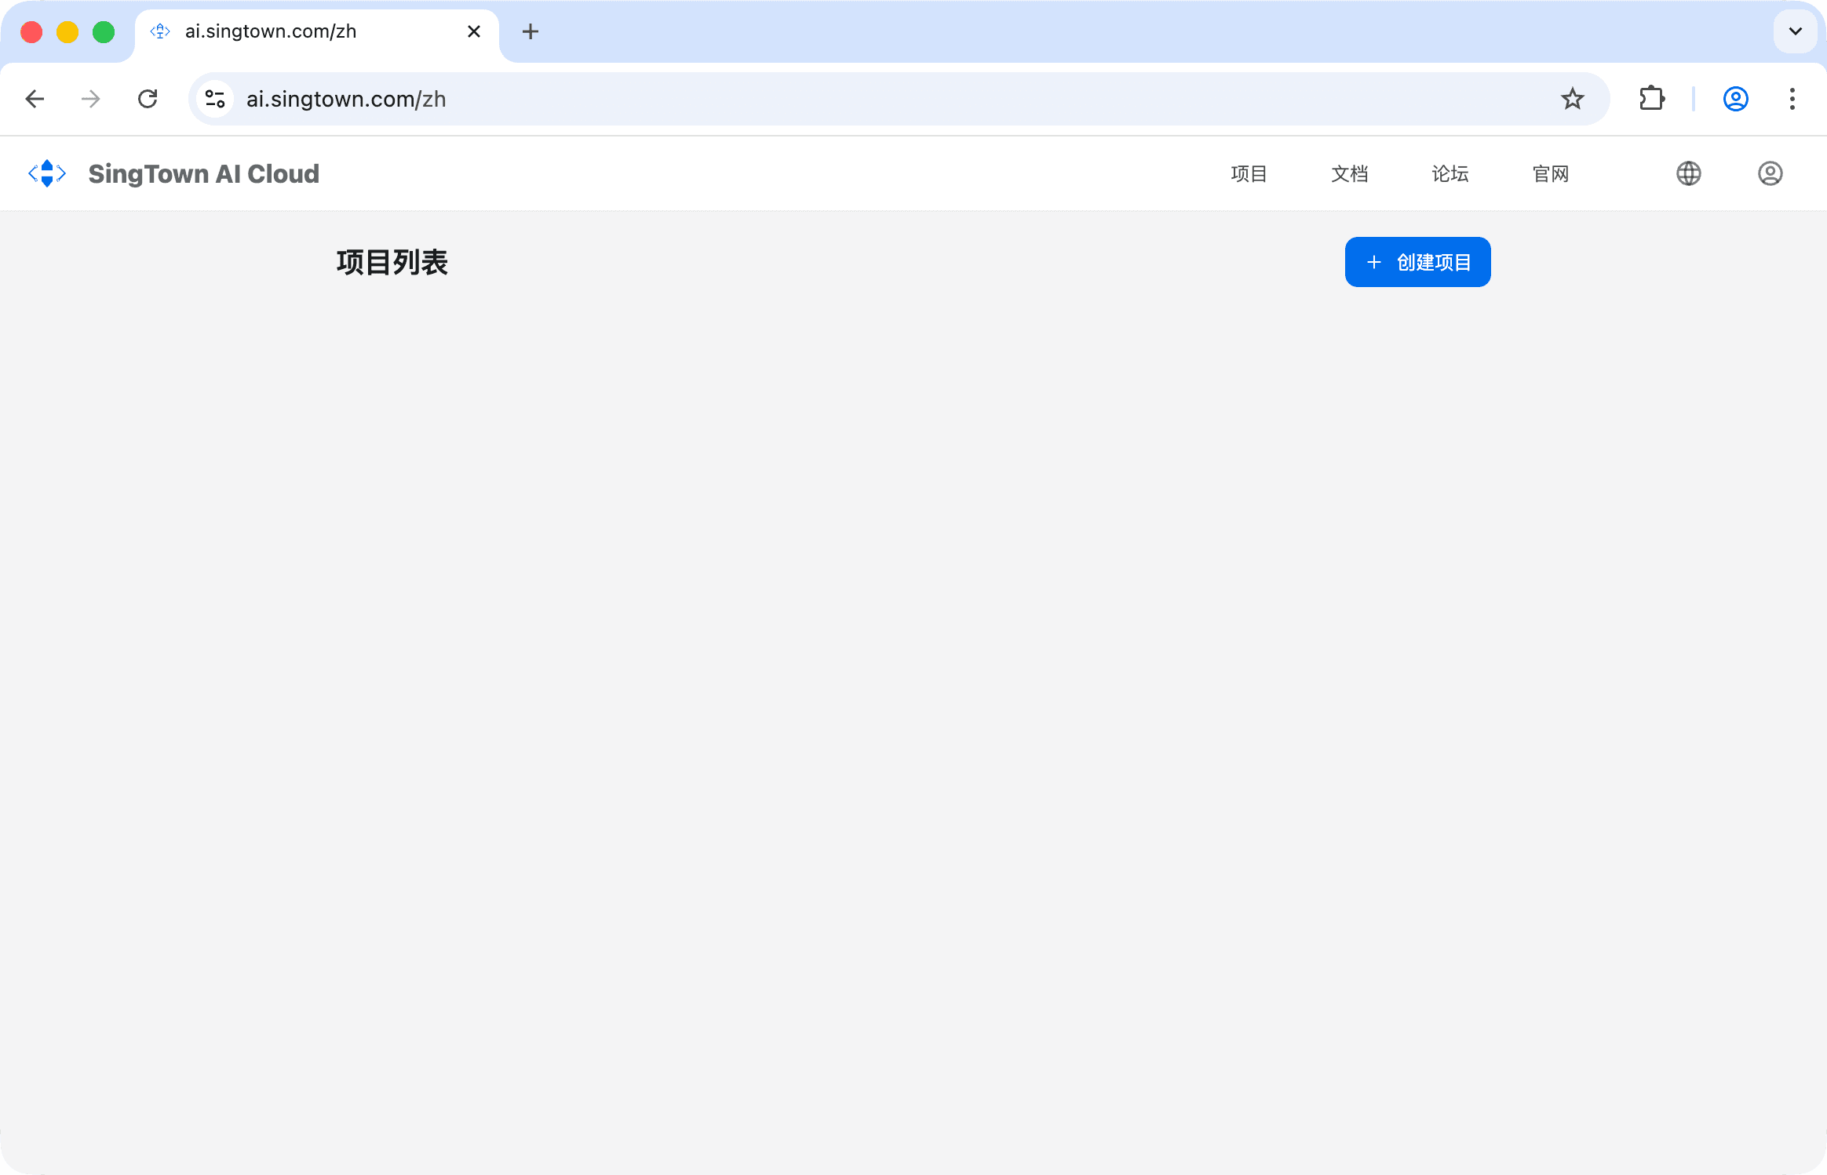The image size is (1827, 1175).
Task: Bookmark this page with star icon
Action: [x=1572, y=99]
